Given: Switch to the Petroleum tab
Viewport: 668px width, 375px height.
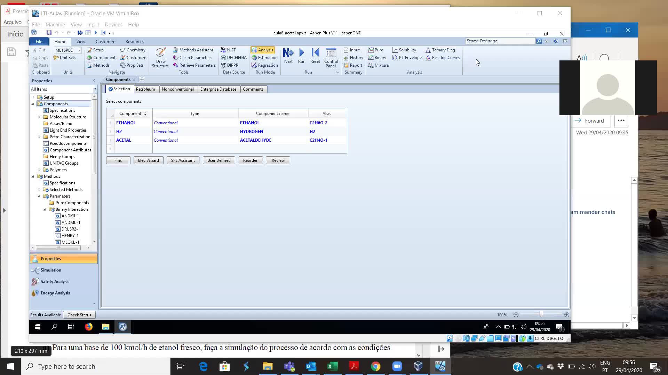Looking at the screenshot, I should pos(145,89).
